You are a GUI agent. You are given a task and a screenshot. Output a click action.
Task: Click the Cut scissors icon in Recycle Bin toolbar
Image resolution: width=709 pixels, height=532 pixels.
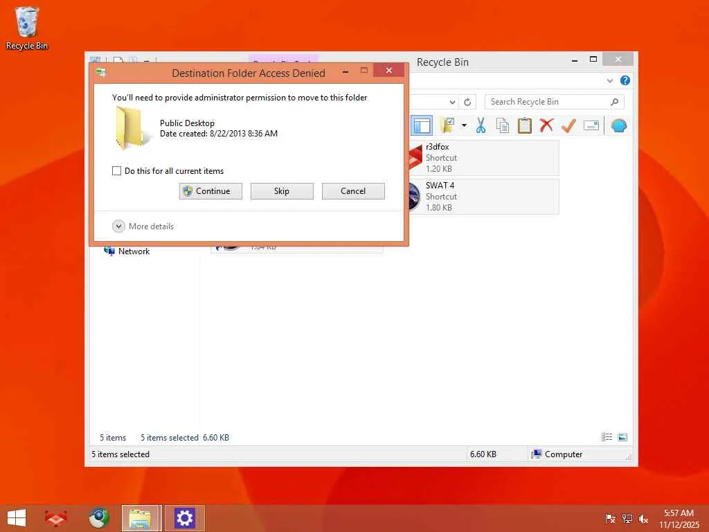tap(481, 125)
